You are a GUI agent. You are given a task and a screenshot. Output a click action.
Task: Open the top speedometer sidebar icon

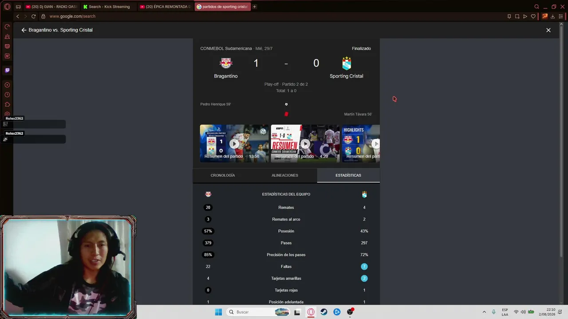click(x=7, y=27)
